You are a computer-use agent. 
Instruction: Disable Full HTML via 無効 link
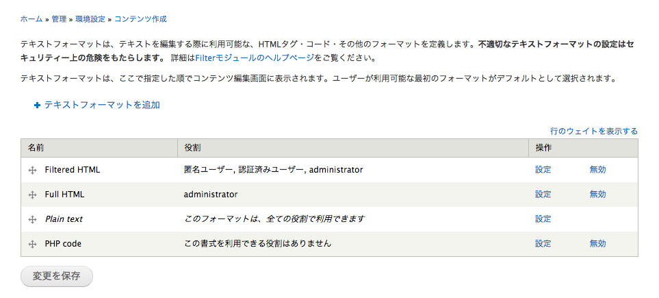597,195
